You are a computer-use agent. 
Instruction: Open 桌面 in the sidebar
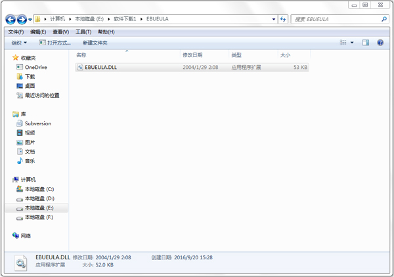(x=30, y=86)
